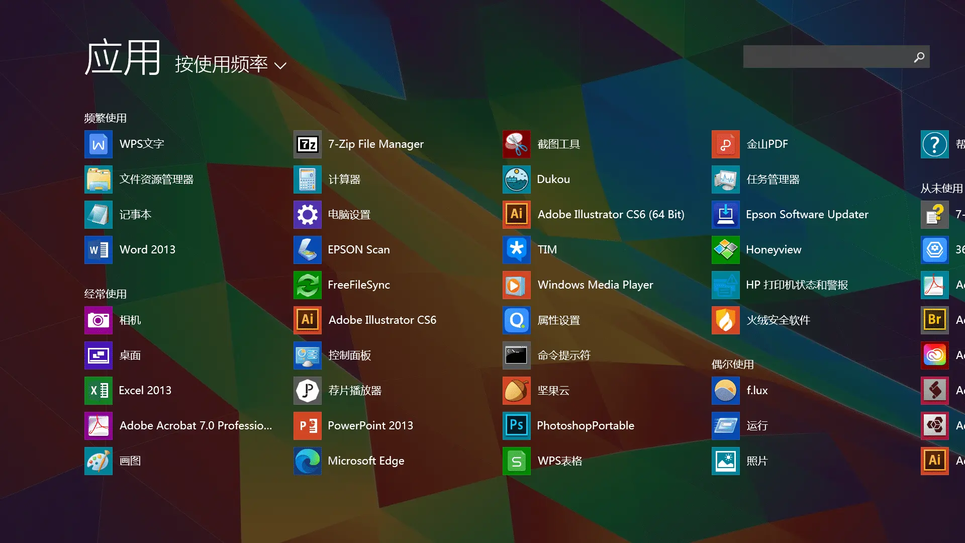Launch 7-Zip File Manager icon
965x543 pixels.
(308, 144)
